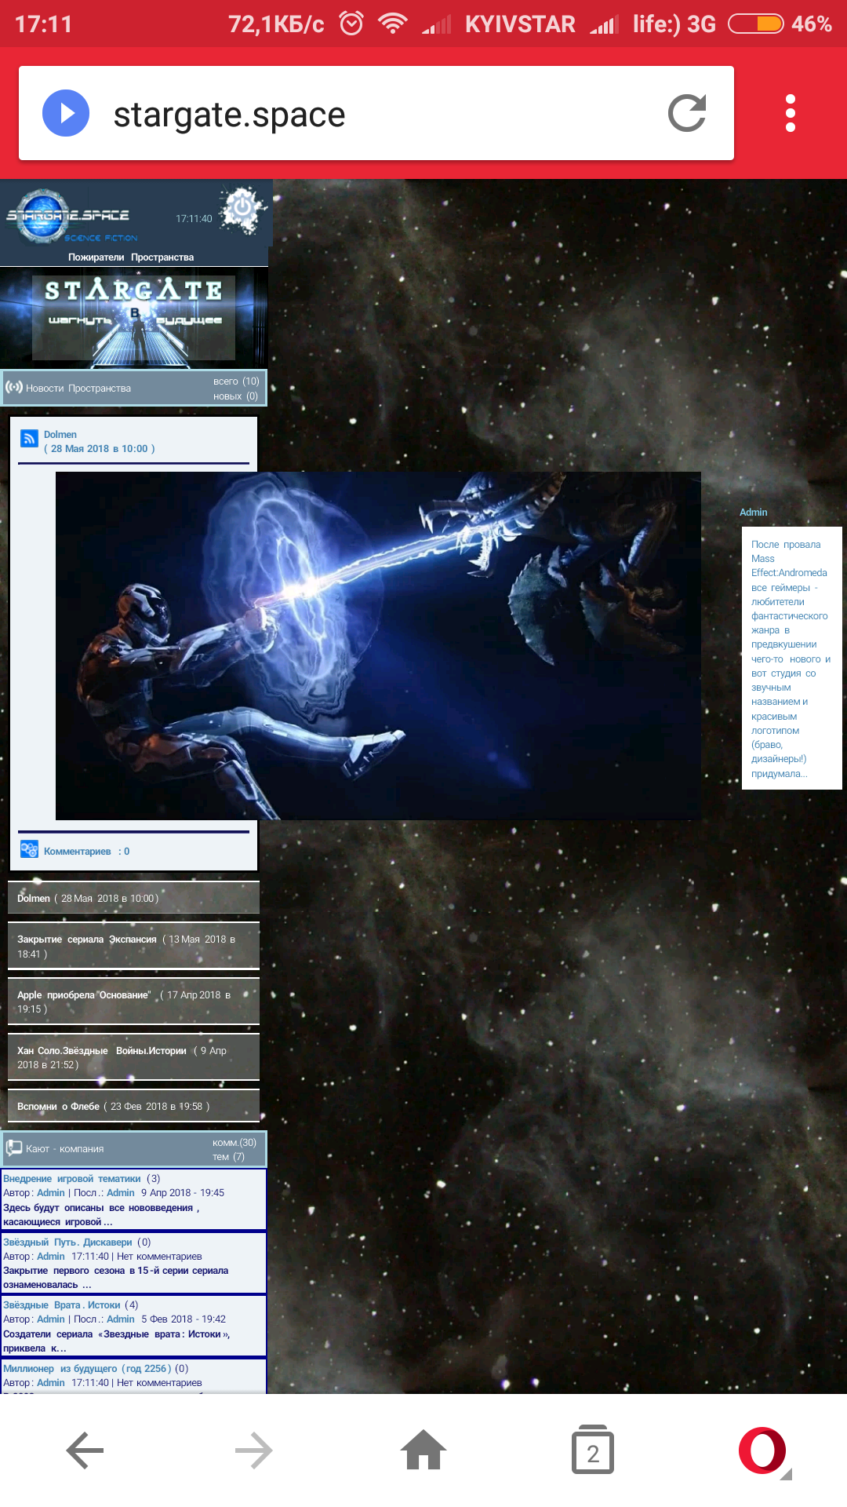This screenshot has width=847, height=1507.
Task: Expand the Кают-компания forum section header
Action: click(x=133, y=1149)
